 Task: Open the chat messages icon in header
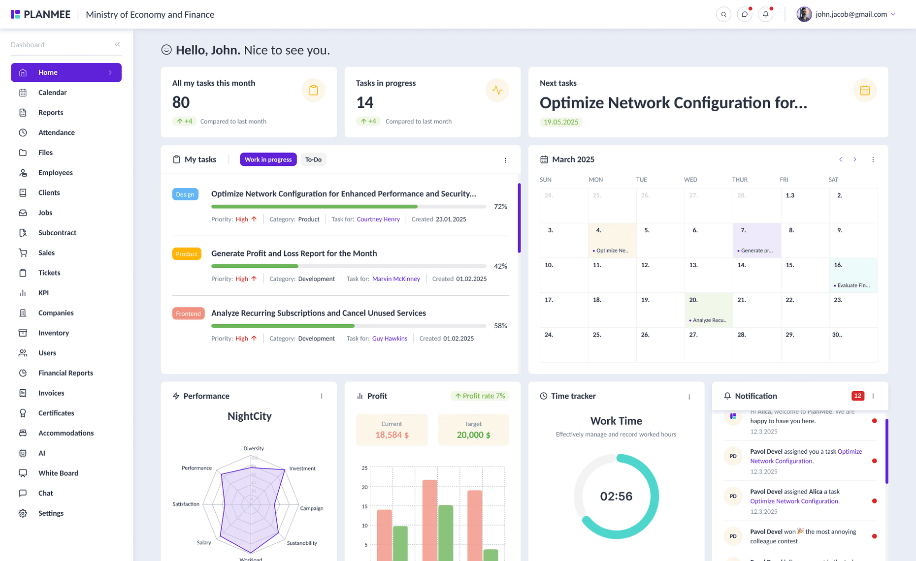[x=745, y=14]
